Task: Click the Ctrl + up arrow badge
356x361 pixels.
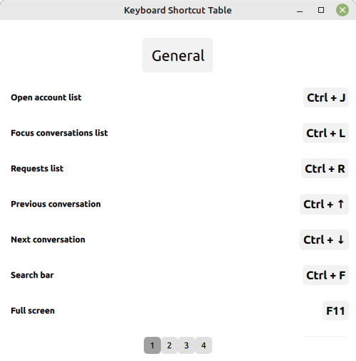Action: point(324,204)
